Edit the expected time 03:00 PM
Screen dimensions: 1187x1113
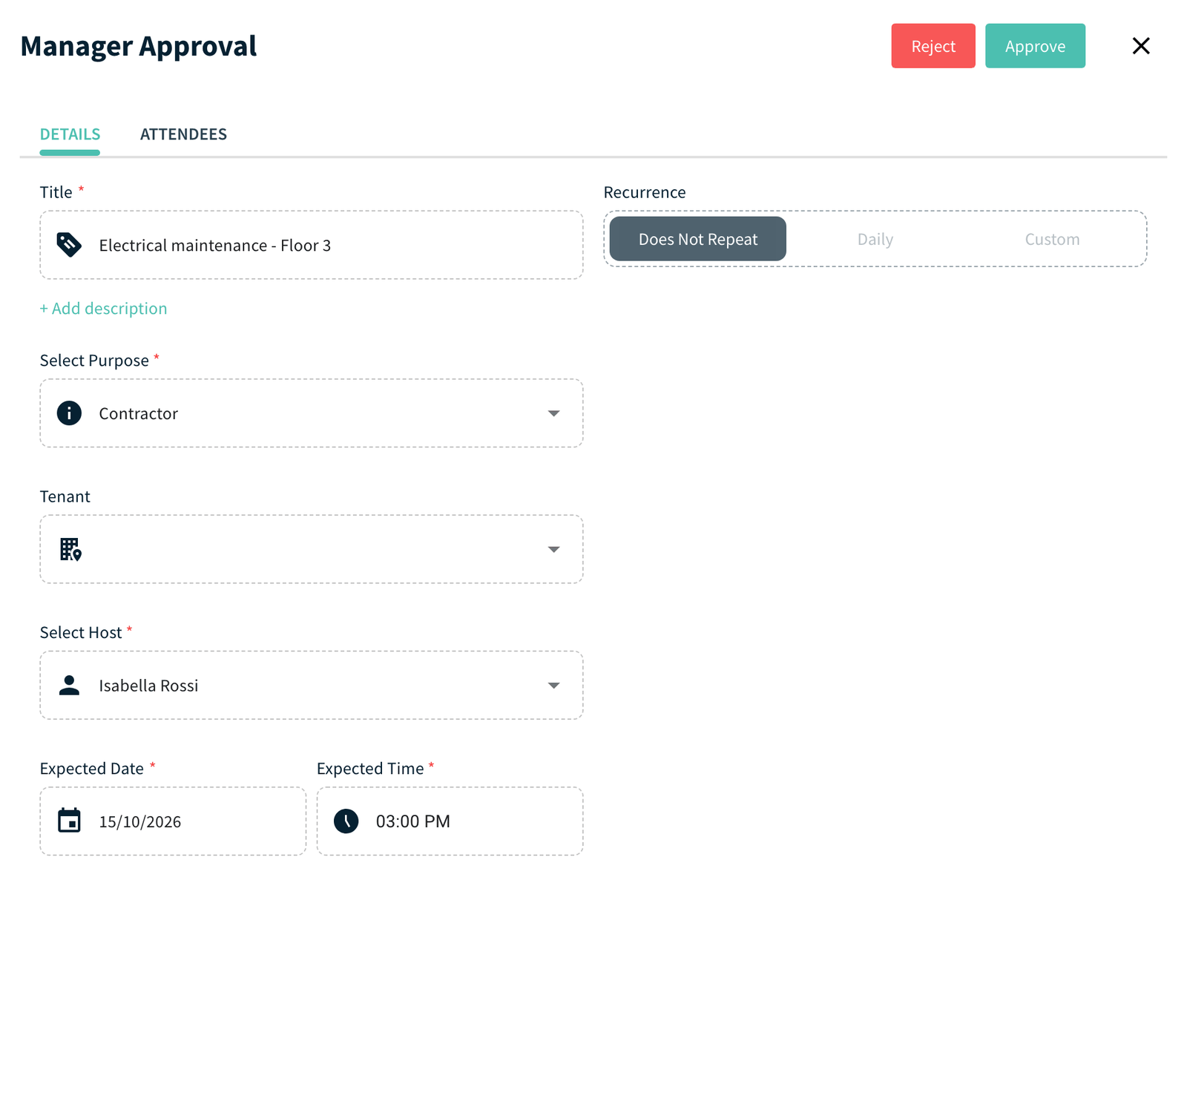pos(413,821)
